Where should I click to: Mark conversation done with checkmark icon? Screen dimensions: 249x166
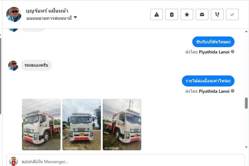pyautogui.click(x=232, y=14)
